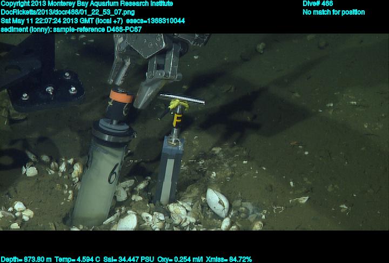The image size is (389, 263).
Task: Click the black bolted plate with three screws
Action: [46, 90]
